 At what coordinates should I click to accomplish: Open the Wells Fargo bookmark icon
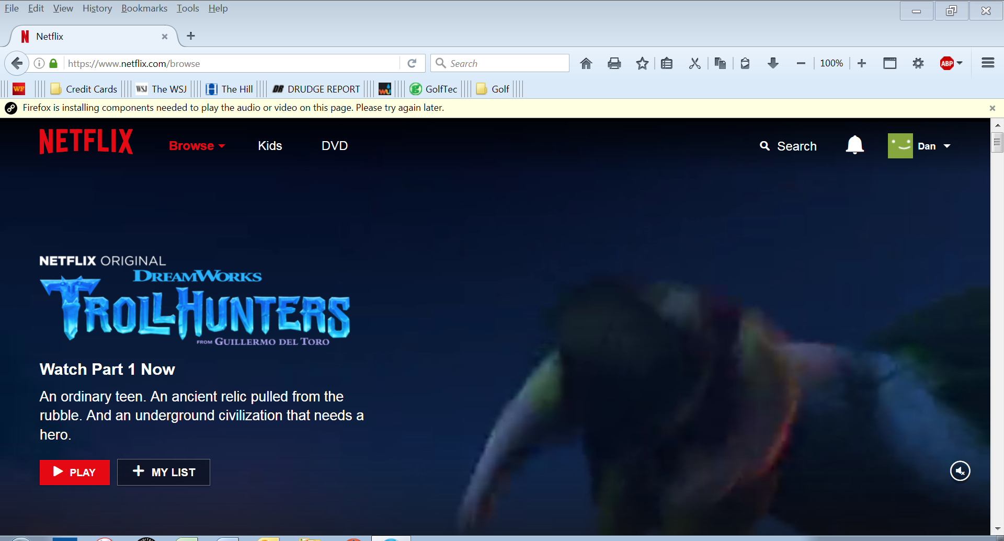[x=19, y=89]
